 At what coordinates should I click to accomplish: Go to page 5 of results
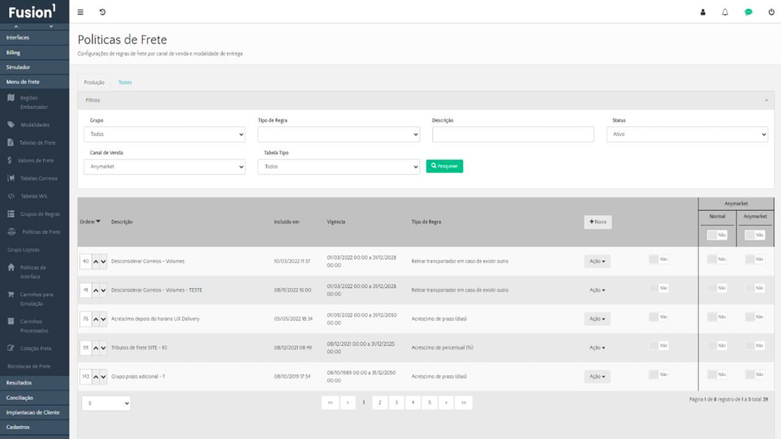click(430, 402)
